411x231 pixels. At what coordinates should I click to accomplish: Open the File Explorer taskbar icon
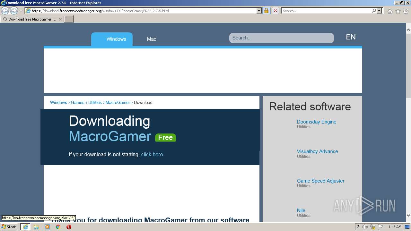(36, 227)
